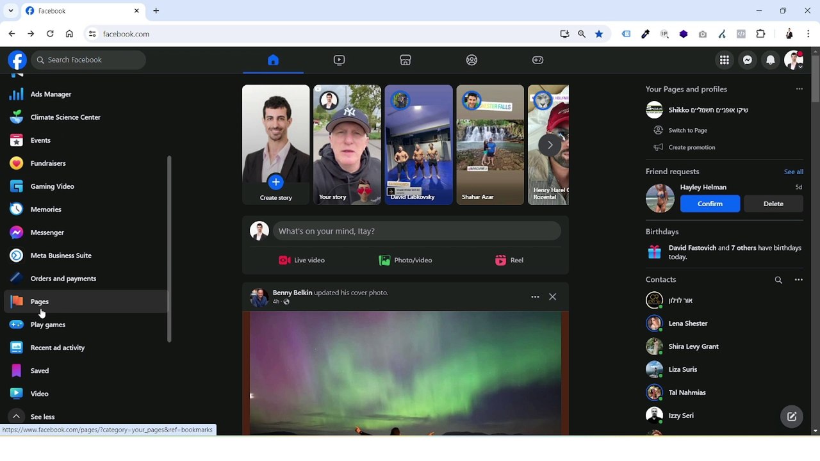Click See all friend requests link
The height and width of the screenshot is (461, 820).
point(793,172)
